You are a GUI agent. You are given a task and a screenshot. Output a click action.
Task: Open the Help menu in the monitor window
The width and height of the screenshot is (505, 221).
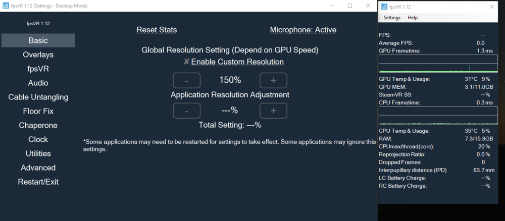click(413, 18)
